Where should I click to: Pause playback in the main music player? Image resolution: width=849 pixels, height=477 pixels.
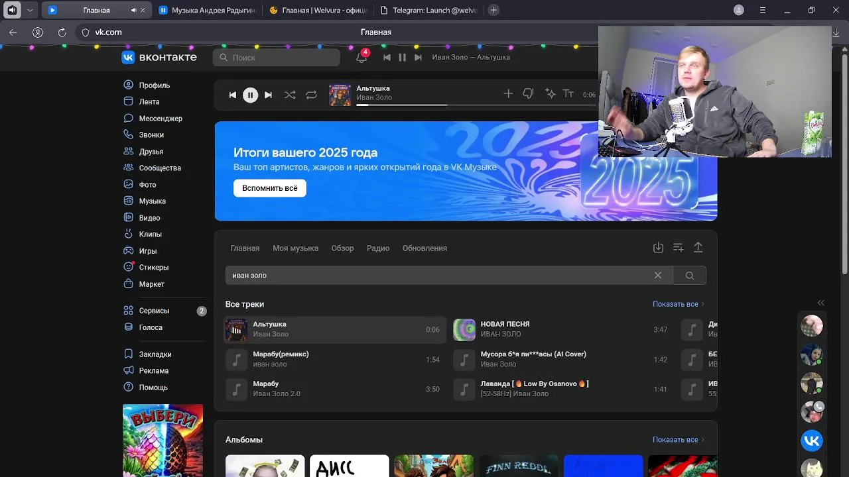(250, 95)
